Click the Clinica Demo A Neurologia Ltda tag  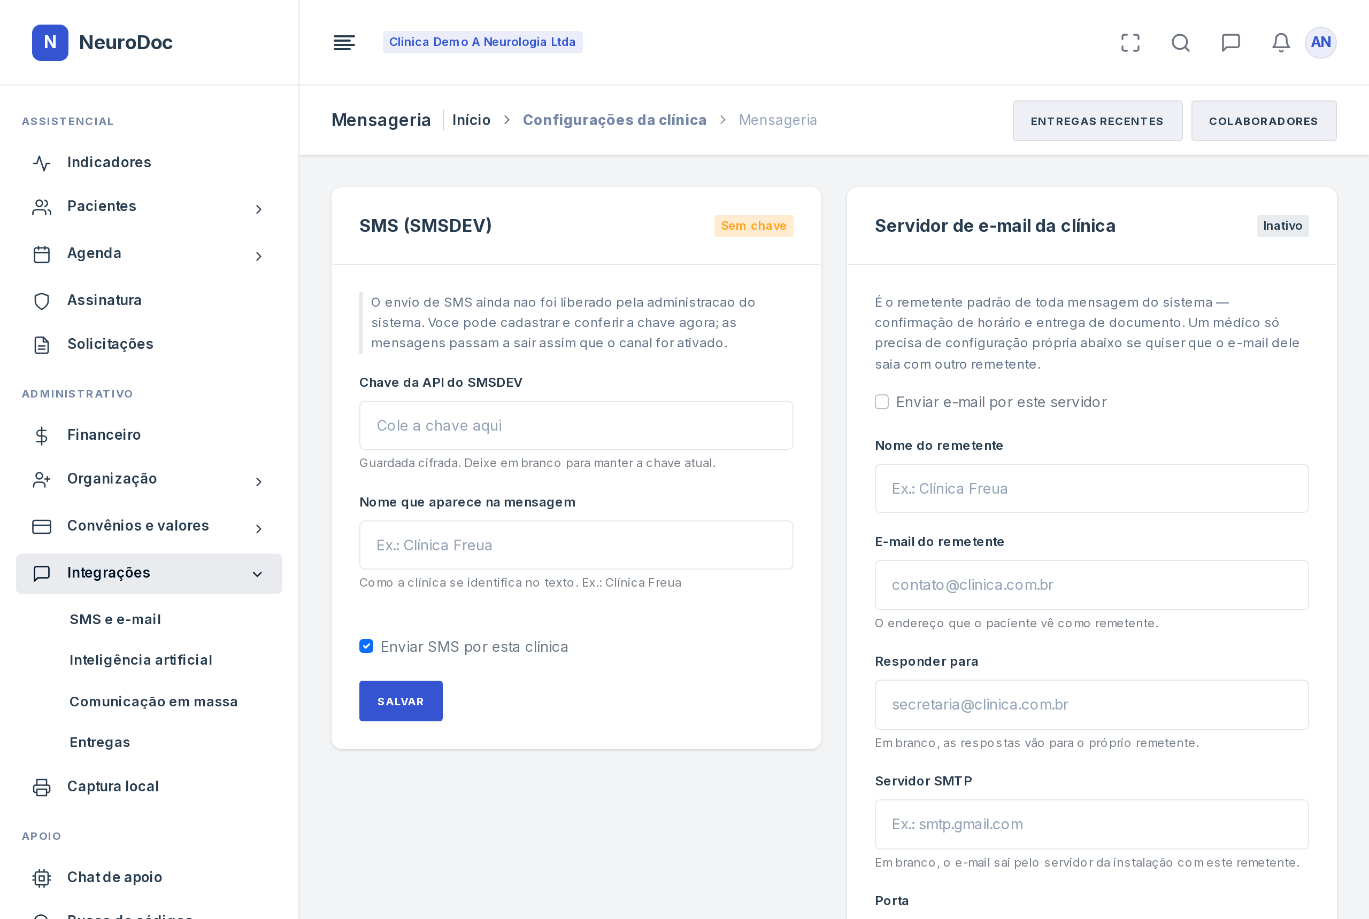tap(482, 42)
